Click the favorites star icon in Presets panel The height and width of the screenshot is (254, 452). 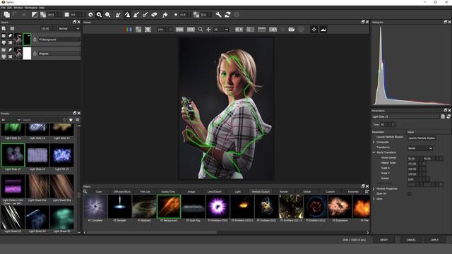(71, 120)
